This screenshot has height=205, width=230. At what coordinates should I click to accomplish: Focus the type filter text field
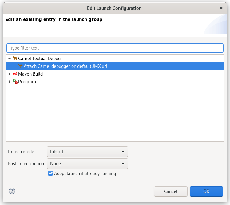pos(115,48)
